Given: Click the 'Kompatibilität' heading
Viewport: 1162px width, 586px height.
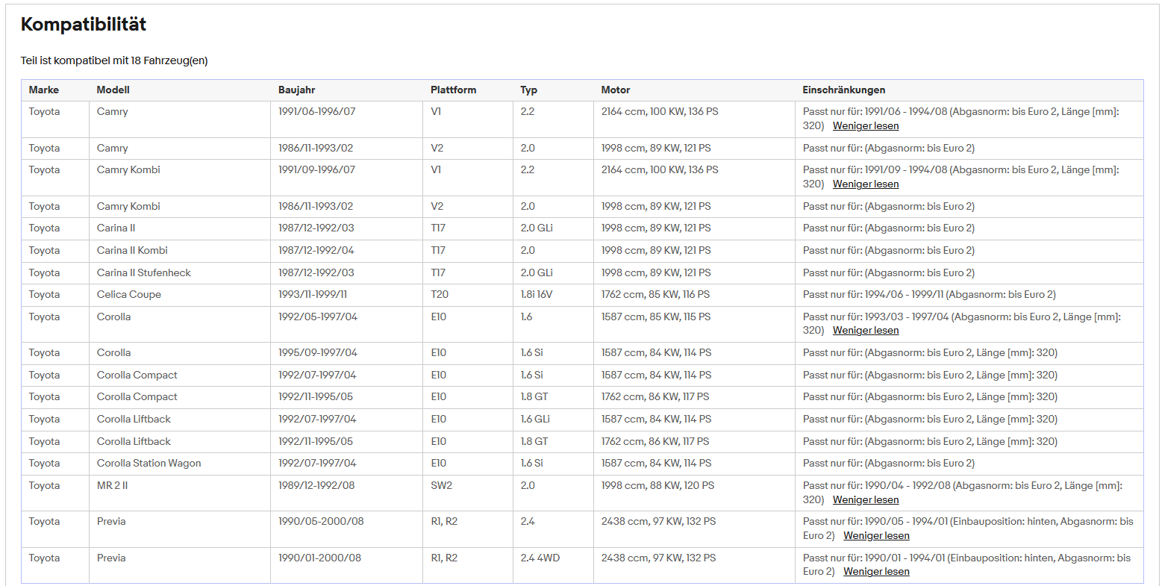Looking at the screenshot, I should [84, 25].
